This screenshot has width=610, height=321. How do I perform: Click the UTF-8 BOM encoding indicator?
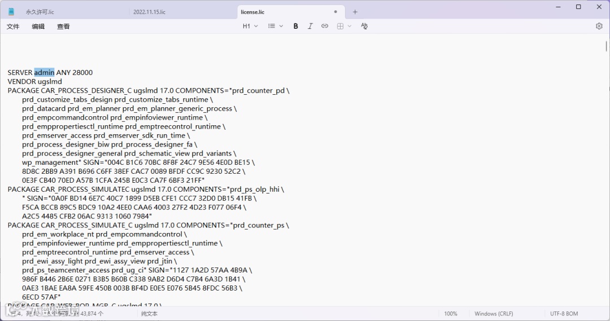click(x=564, y=314)
